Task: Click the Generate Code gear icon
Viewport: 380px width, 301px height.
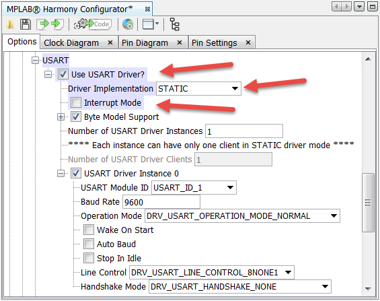Action: pos(93,24)
